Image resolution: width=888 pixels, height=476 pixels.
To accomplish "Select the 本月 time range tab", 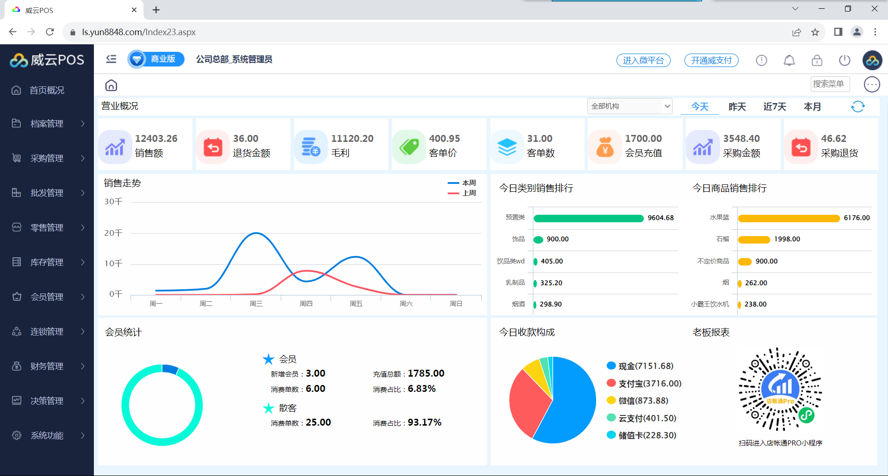I will pos(812,107).
